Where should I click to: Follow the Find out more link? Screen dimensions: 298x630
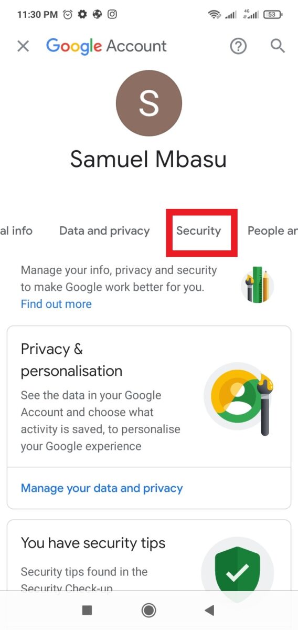click(x=56, y=304)
